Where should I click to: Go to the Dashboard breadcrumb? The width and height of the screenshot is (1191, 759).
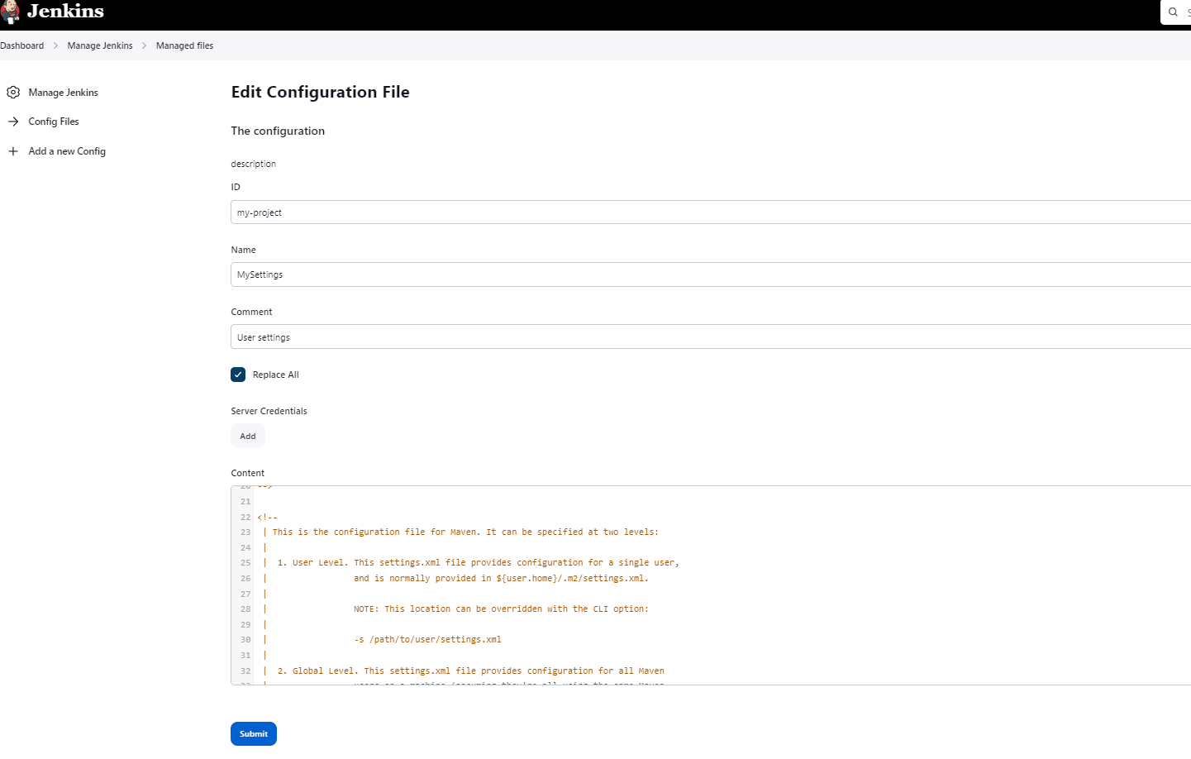pyautogui.click(x=22, y=45)
